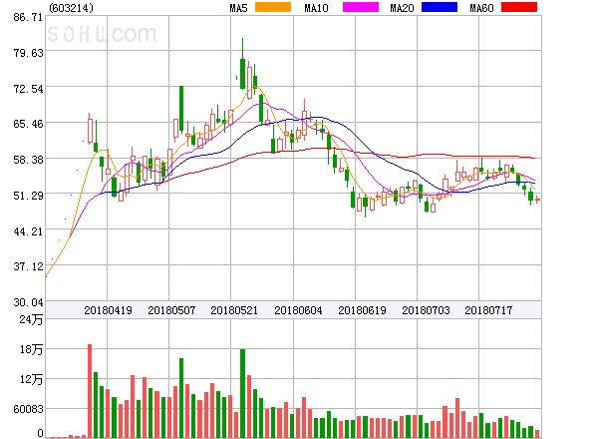Click the 65.46 price axis label
This screenshot has height=439, width=598.
(28, 124)
